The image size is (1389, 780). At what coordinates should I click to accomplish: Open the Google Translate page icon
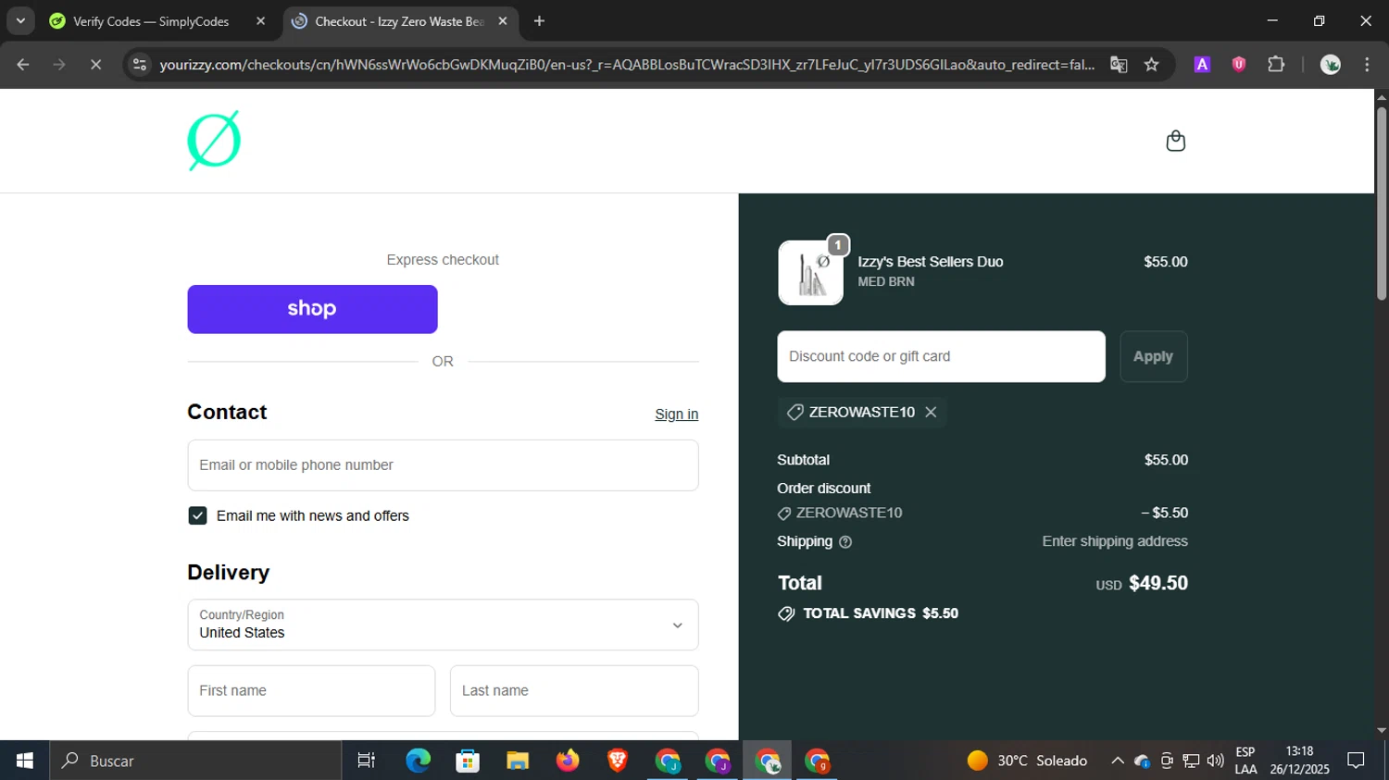point(1119,65)
